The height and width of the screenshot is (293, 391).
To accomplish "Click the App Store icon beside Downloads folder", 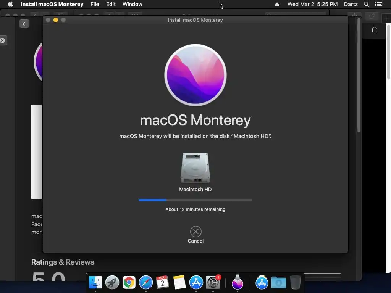I will (x=262, y=283).
